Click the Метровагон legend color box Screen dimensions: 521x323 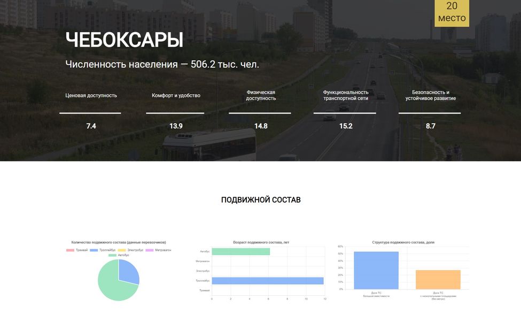tap(150, 250)
